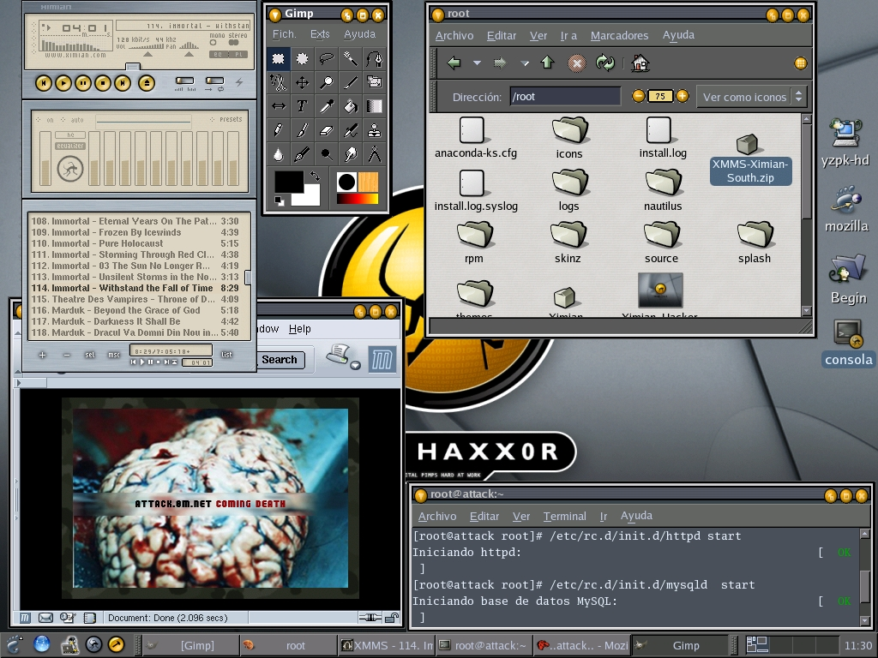878x658 pixels.
Task: Pick the Fuzzy Select magic wand tool
Action: click(x=350, y=58)
